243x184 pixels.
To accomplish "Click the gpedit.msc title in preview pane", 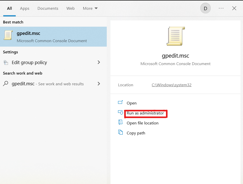I will click(175, 56).
